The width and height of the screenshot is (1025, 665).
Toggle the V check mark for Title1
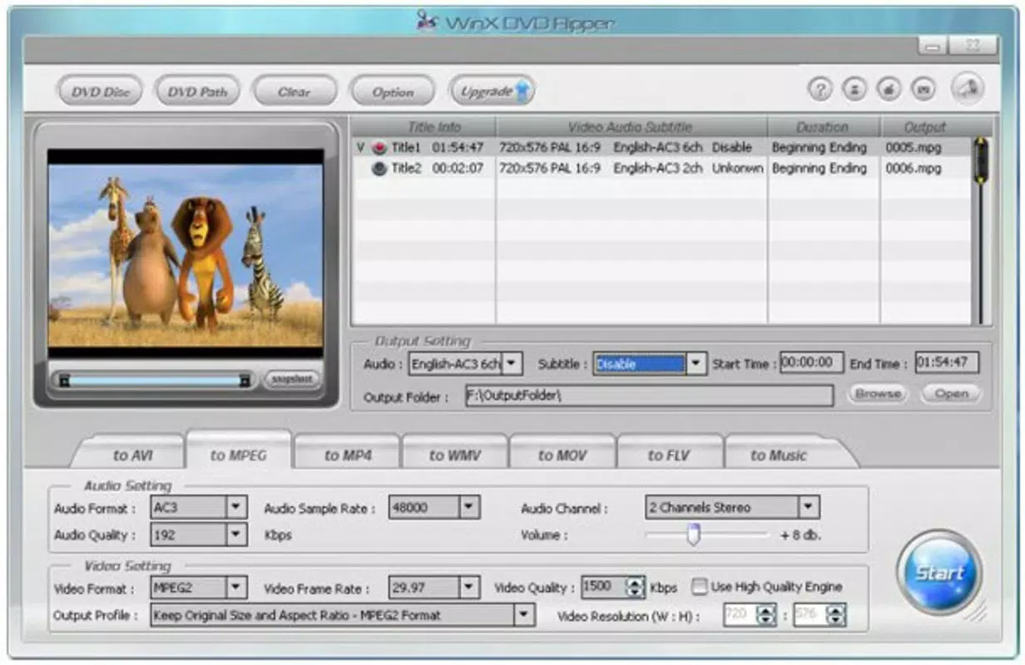coord(360,148)
